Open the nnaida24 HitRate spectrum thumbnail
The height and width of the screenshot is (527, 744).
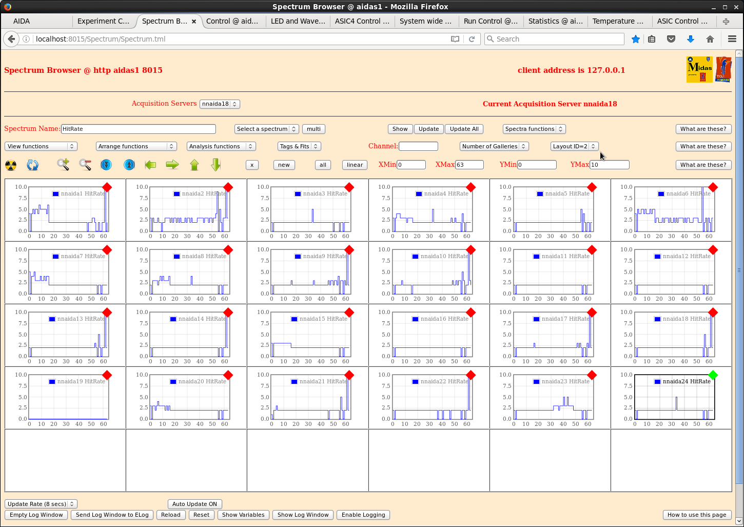coord(671,398)
